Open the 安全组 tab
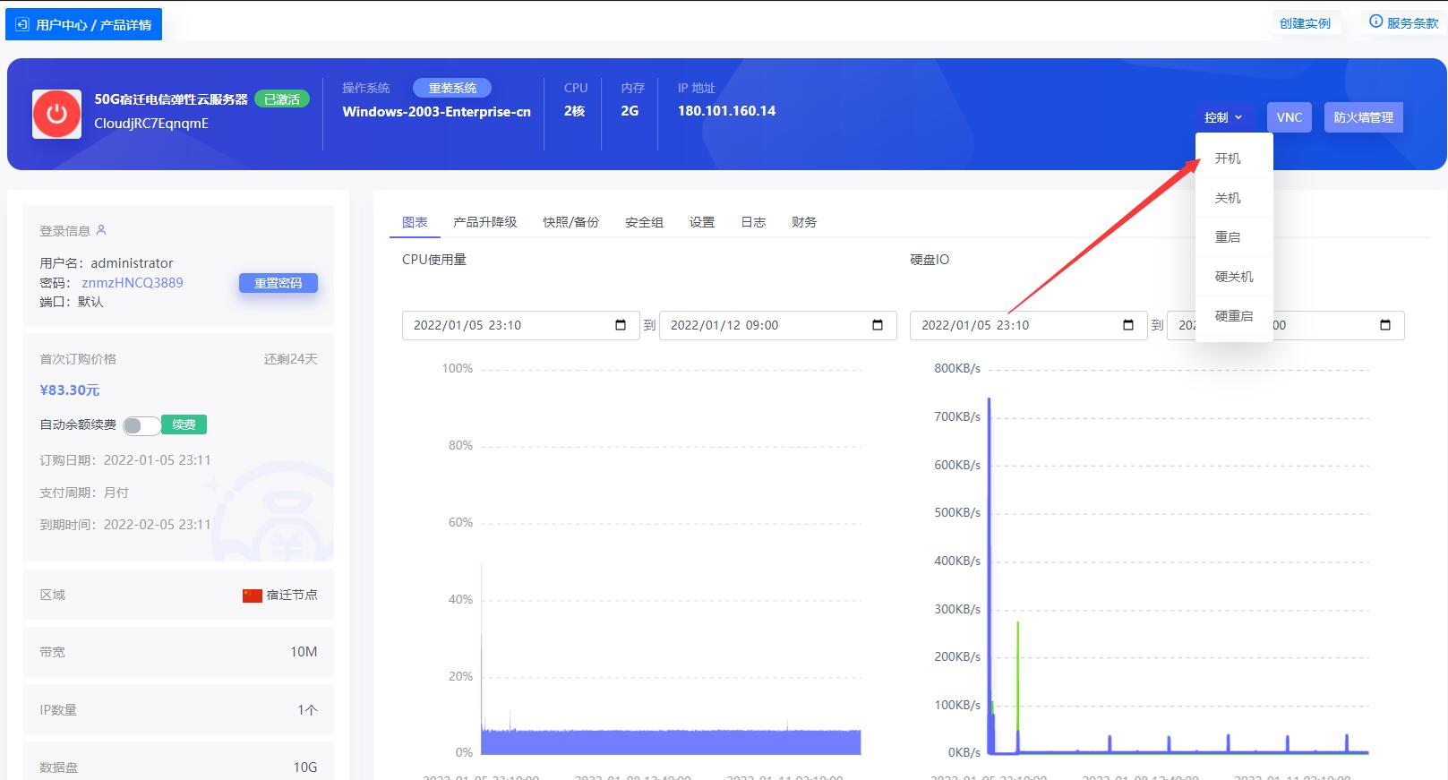Image resolution: width=1448 pixels, height=780 pixels. coord(644,222)
